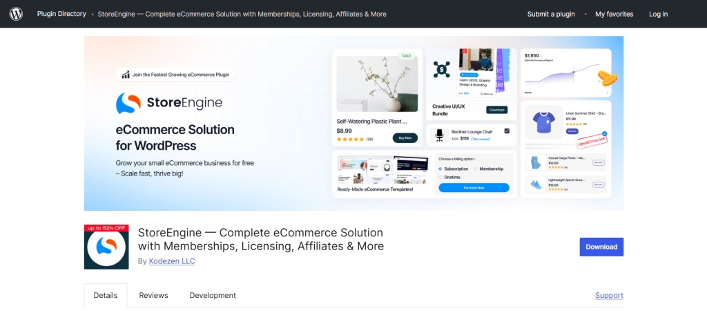Open My favorites page

click(614, 14)
